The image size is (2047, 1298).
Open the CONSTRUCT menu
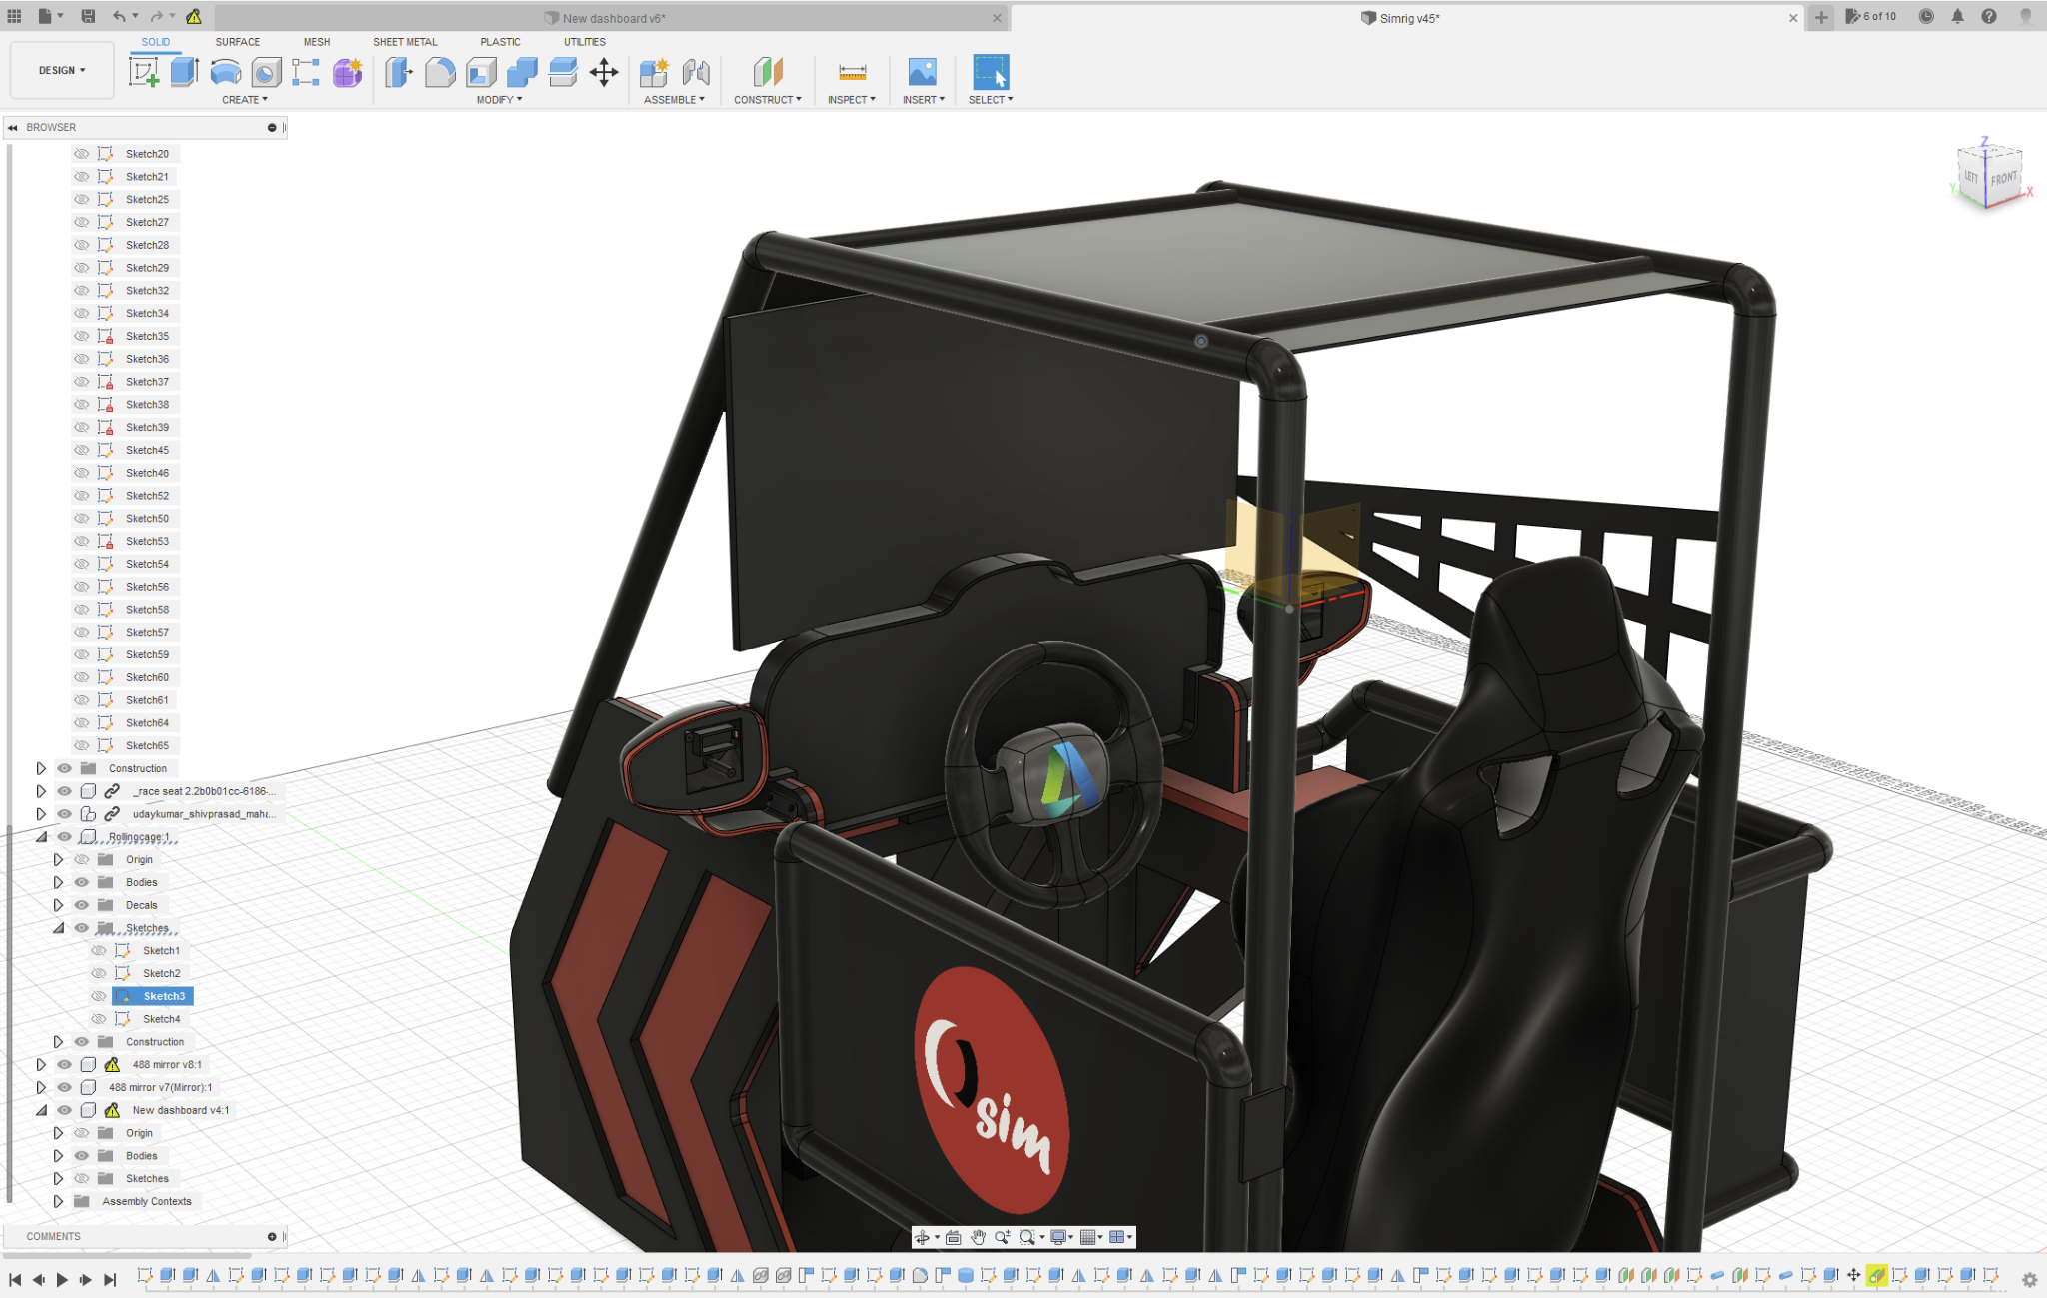tap(767, 100)
